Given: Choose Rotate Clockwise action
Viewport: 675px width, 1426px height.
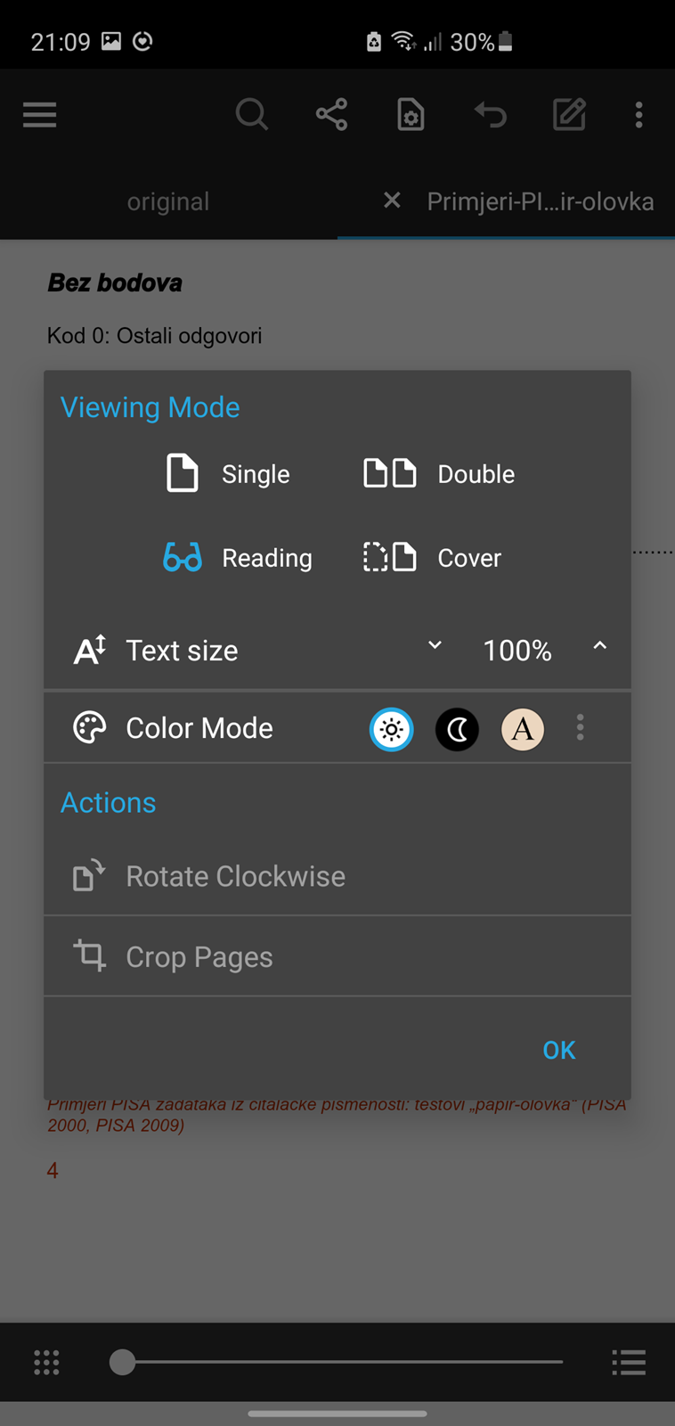Looking at the screenshot, I should [x=337, y=876].
